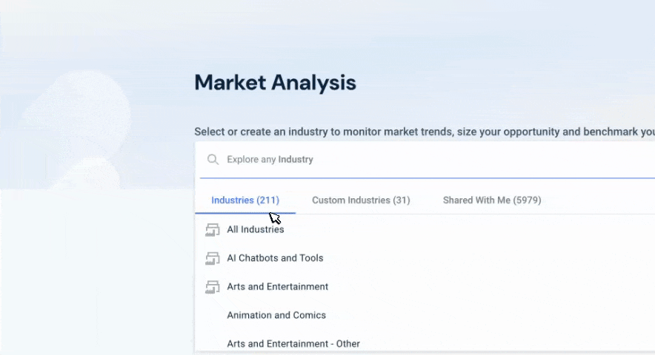Switch to the Industries (211) tab
This screenshot has width=655, height=355.
[x=245, y=200]
